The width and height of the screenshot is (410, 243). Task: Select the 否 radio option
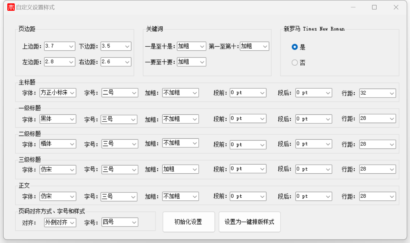click(x=295, y=62)
